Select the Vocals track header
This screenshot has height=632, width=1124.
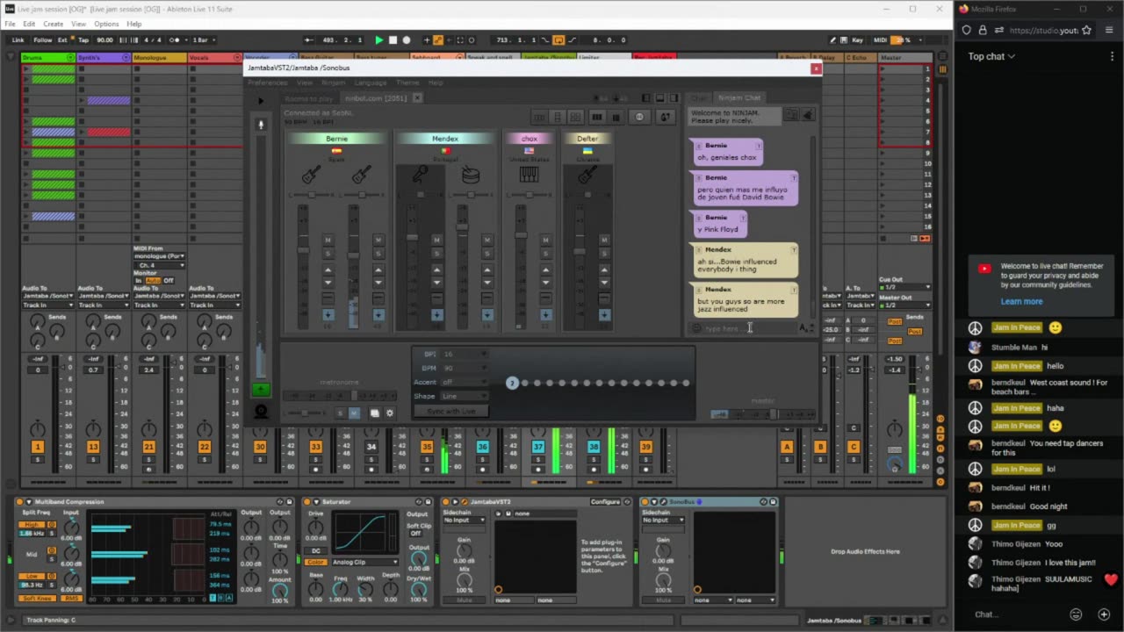(x=214, y=58)
